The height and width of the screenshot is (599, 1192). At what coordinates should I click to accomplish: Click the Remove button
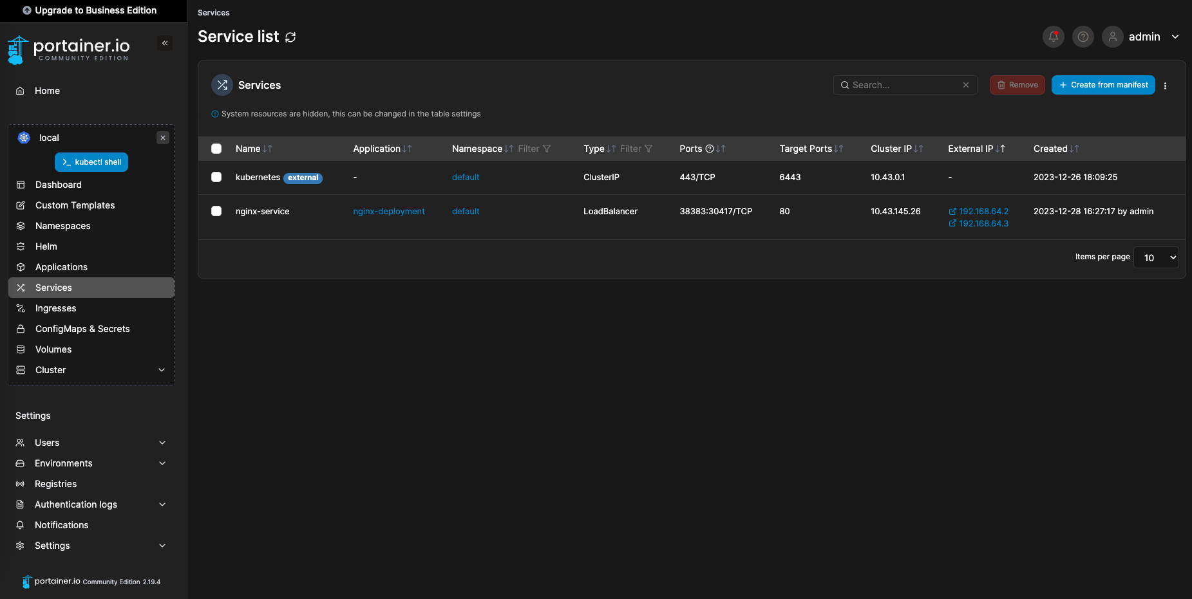click(1017, 85)
